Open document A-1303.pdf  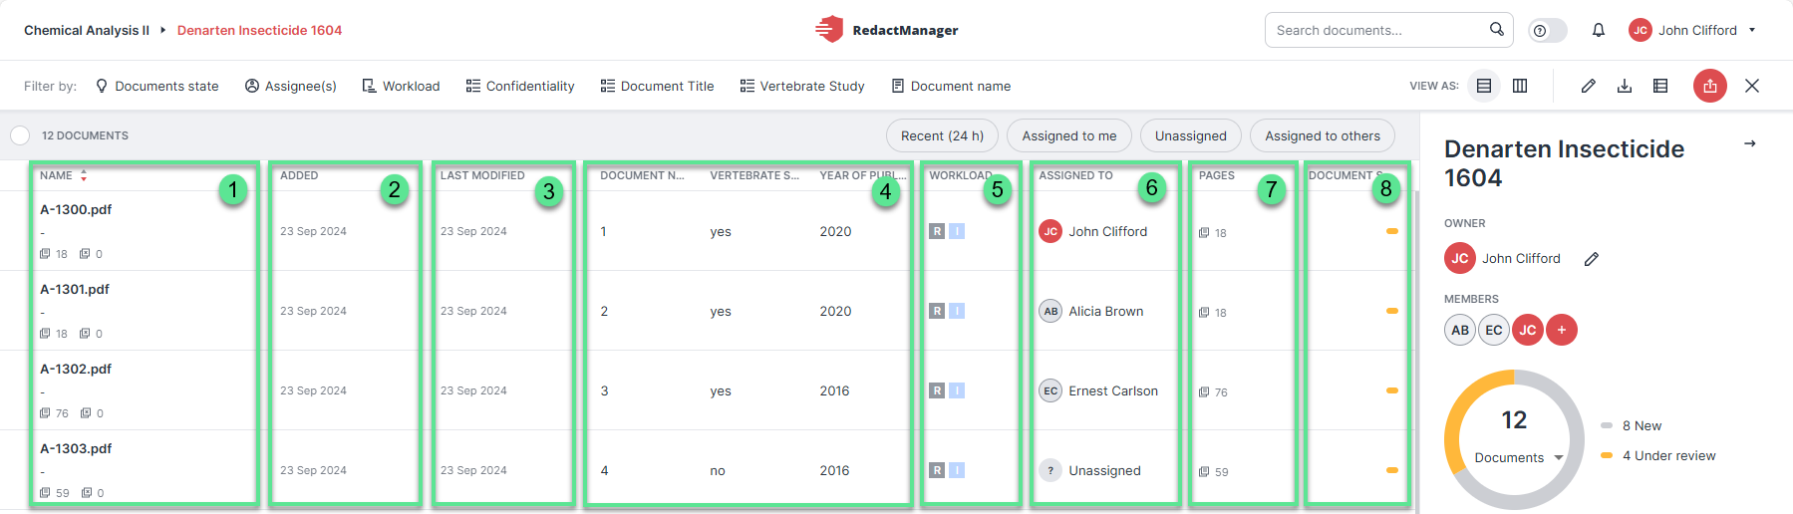tap(76, 448)
